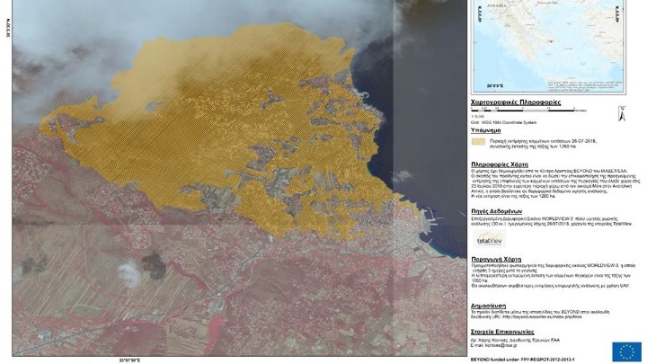Click the contact e-mail address

coord(497,342)
